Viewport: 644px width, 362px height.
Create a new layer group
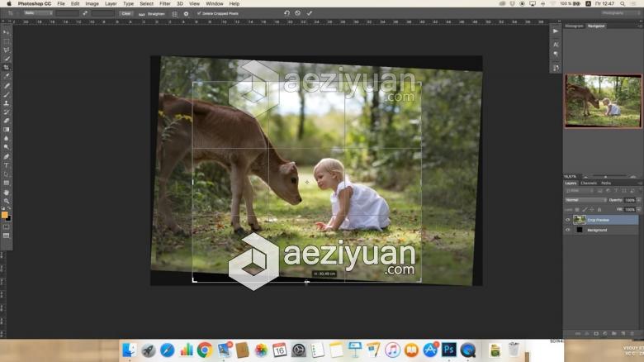coord(614,334)
